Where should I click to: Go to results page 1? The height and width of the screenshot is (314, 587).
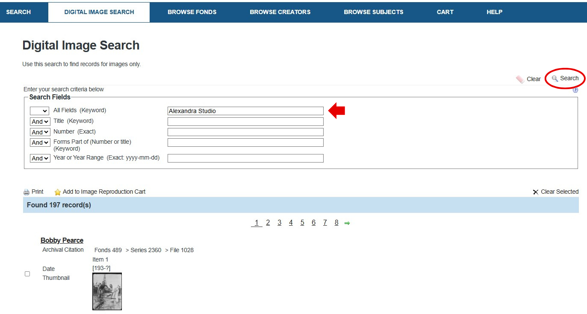[x=257, y=223]
